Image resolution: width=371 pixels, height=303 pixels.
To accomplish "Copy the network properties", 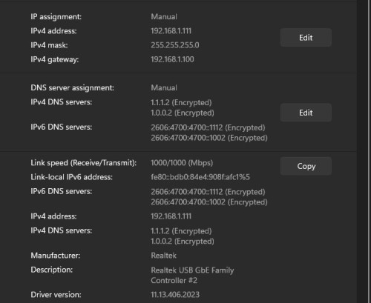I will pos(306,166).
